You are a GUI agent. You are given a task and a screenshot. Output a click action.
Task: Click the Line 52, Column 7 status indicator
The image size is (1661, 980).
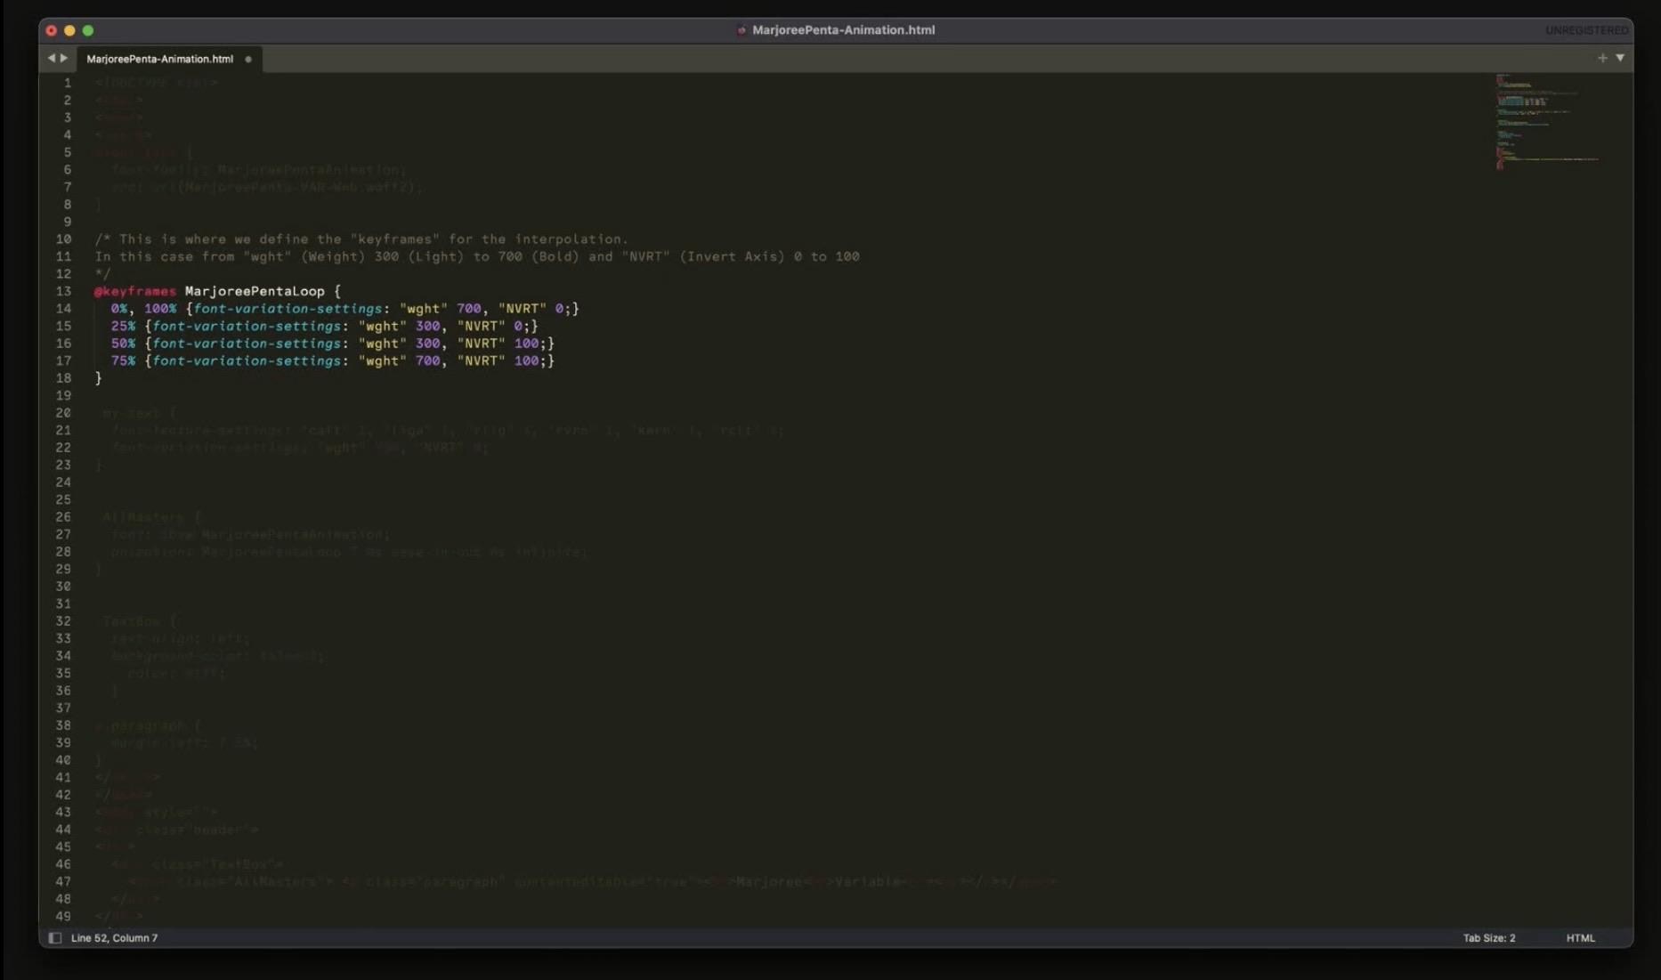click(114, 937)
